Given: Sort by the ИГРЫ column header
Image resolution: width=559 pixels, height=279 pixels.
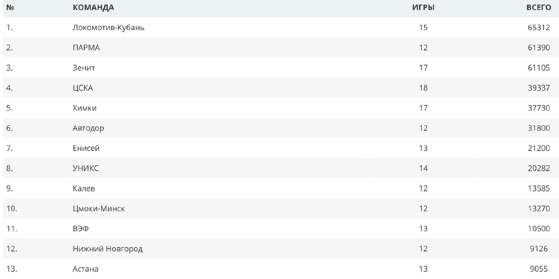Looking at the screenshot, I should tap(423, 7).
